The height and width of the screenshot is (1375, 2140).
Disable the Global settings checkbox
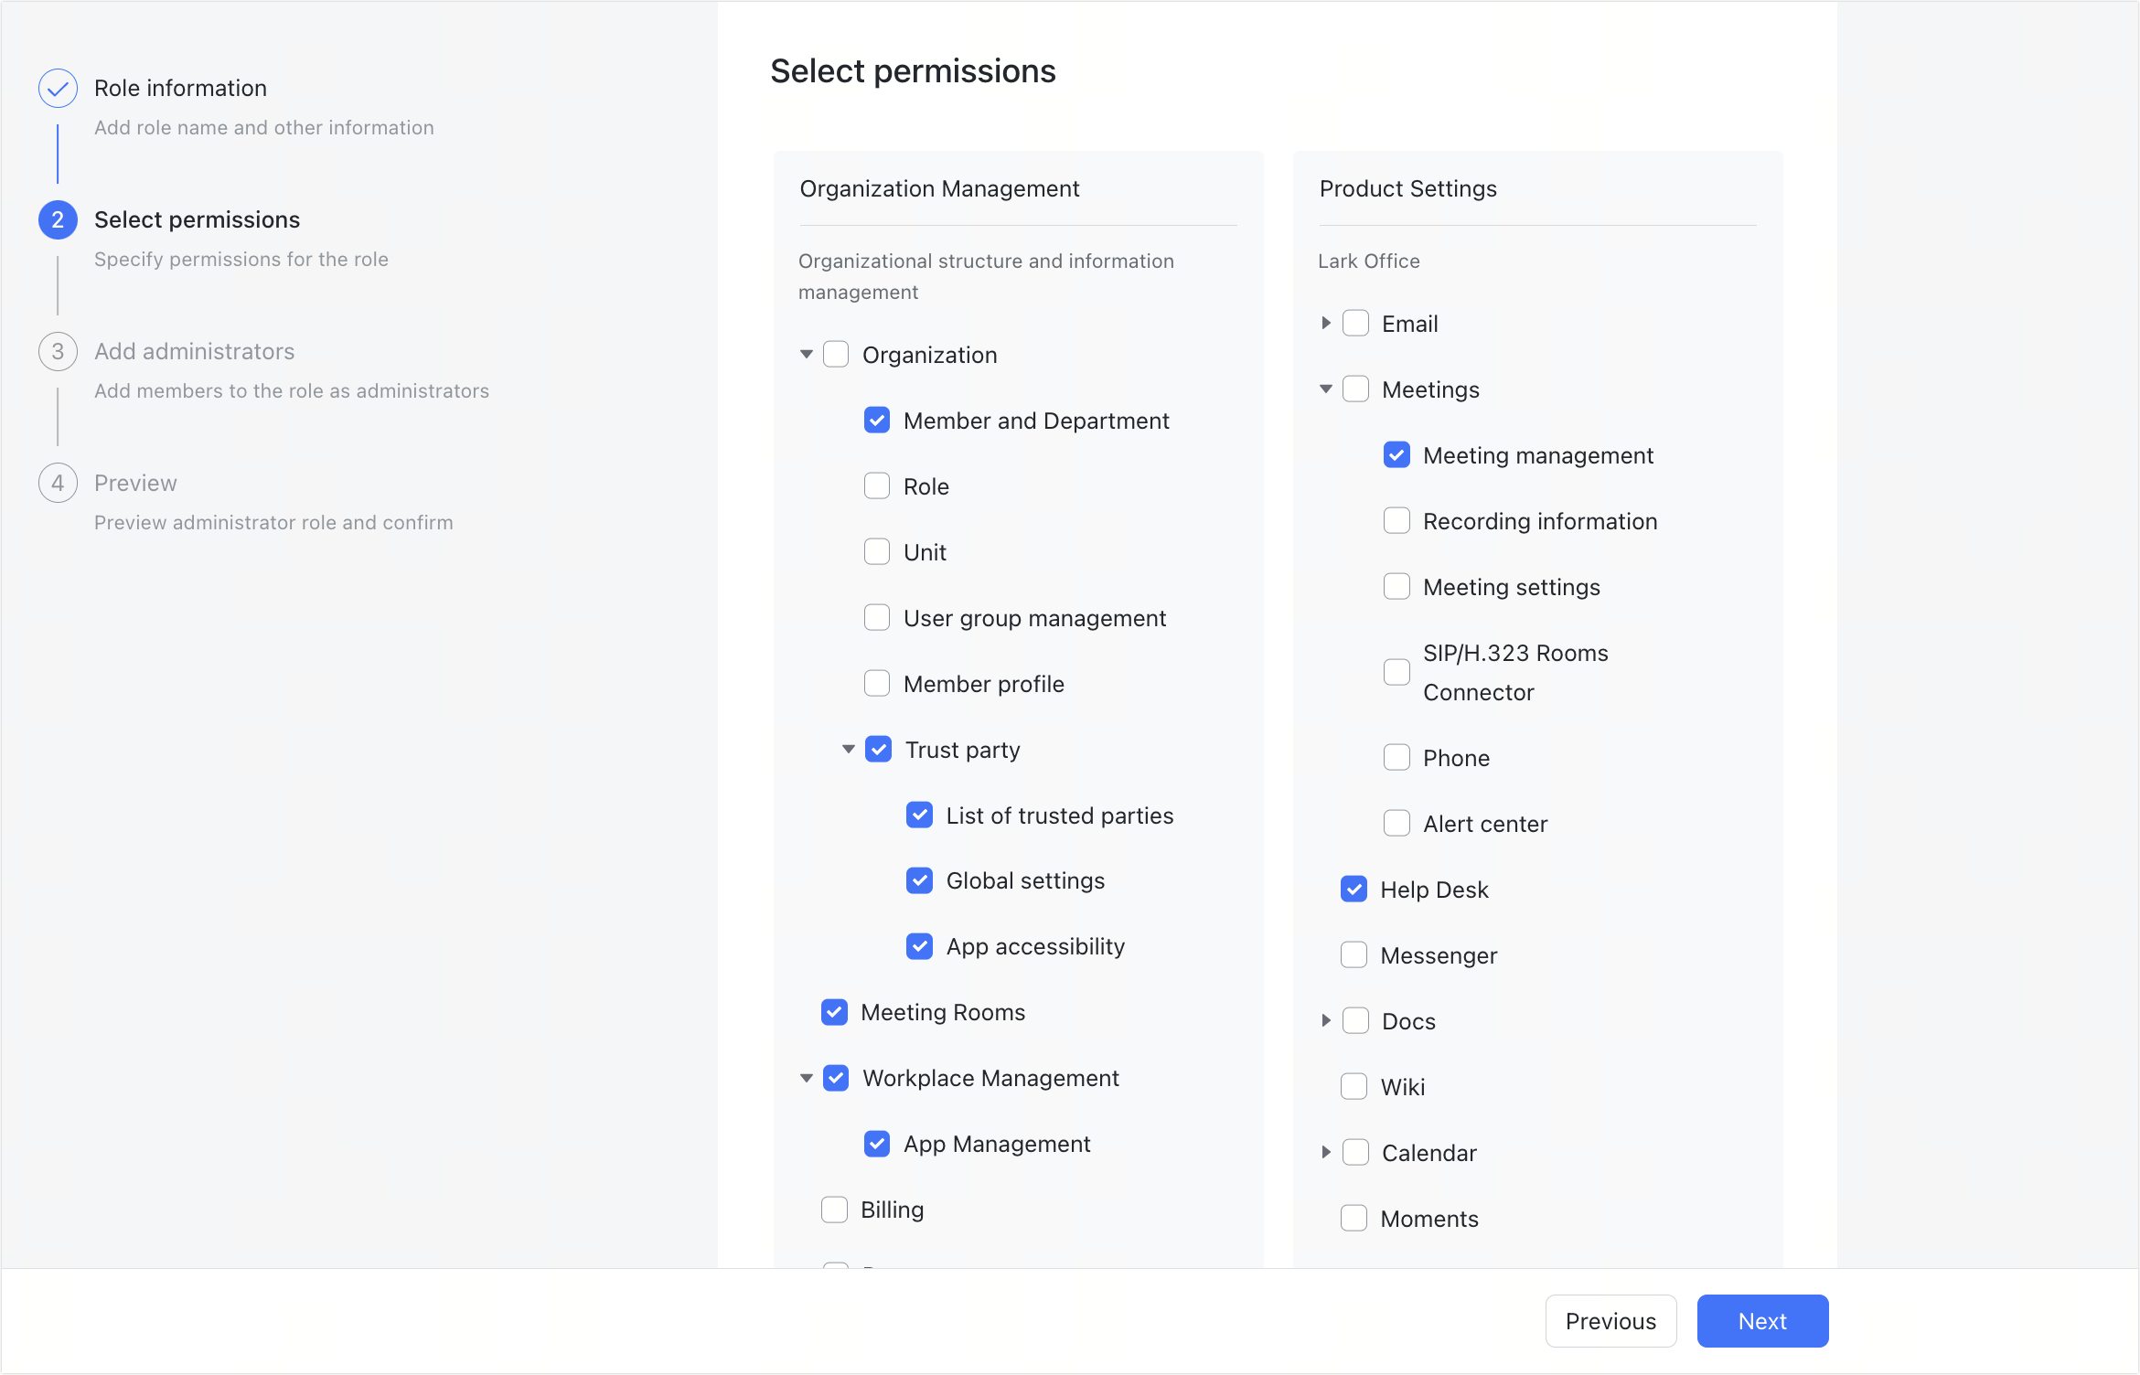(919, 880)
